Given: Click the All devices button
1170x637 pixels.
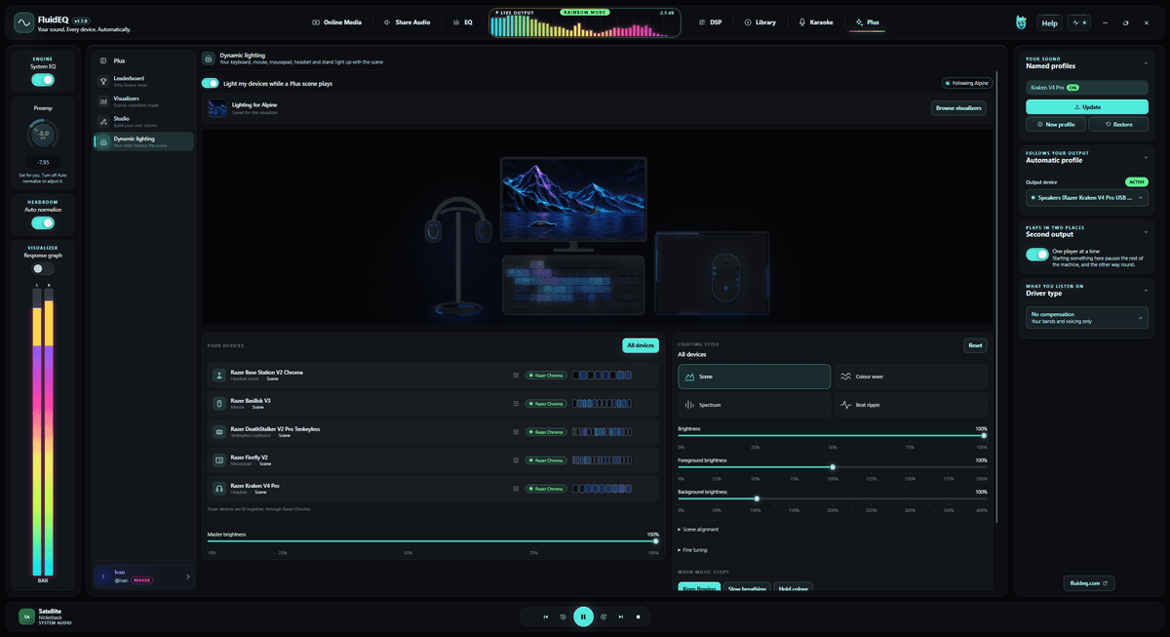Looking at the screenshot, I should [641, 345].
